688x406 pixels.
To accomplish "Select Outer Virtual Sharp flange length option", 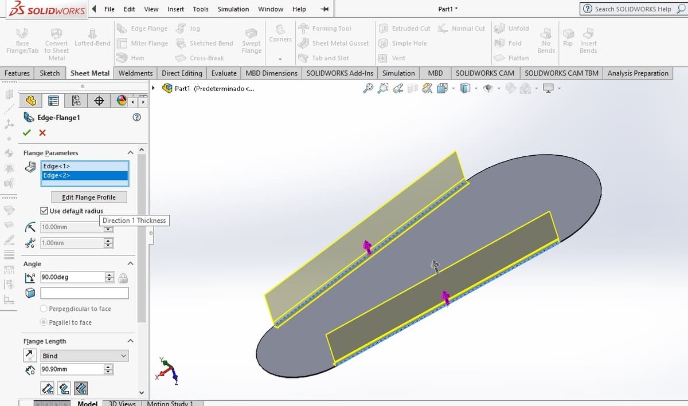I will (x=48, y=388).
